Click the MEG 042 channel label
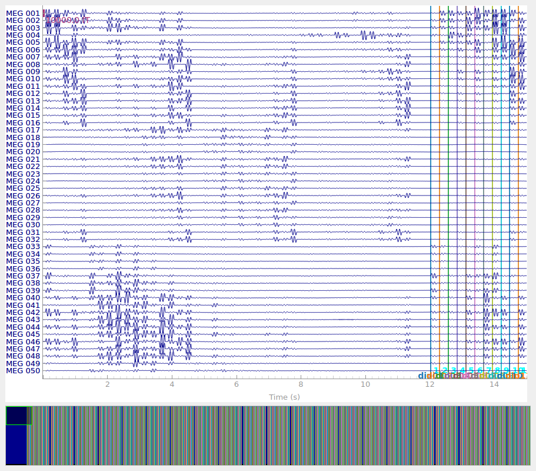 [x=23, y=313]
